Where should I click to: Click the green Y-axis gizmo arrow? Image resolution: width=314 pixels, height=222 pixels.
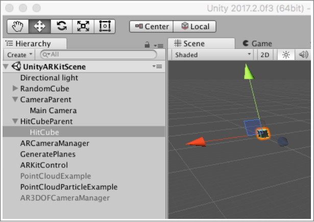tap(248, 72)
